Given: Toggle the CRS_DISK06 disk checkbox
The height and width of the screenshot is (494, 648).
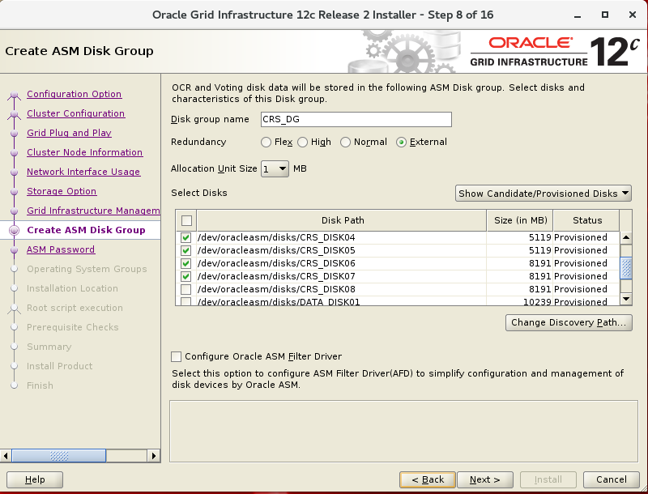Looking at the screenshot, I should coord(186,263).
